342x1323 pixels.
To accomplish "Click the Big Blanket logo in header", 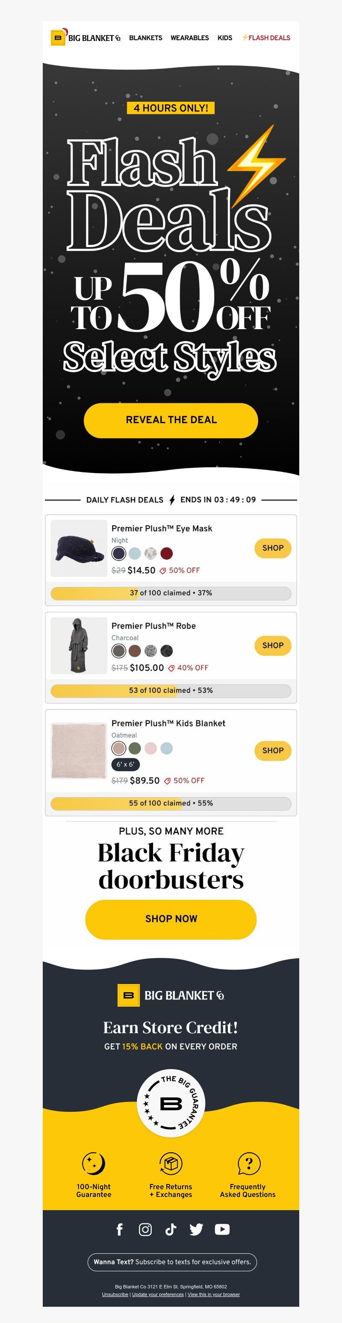I will 85,38.
